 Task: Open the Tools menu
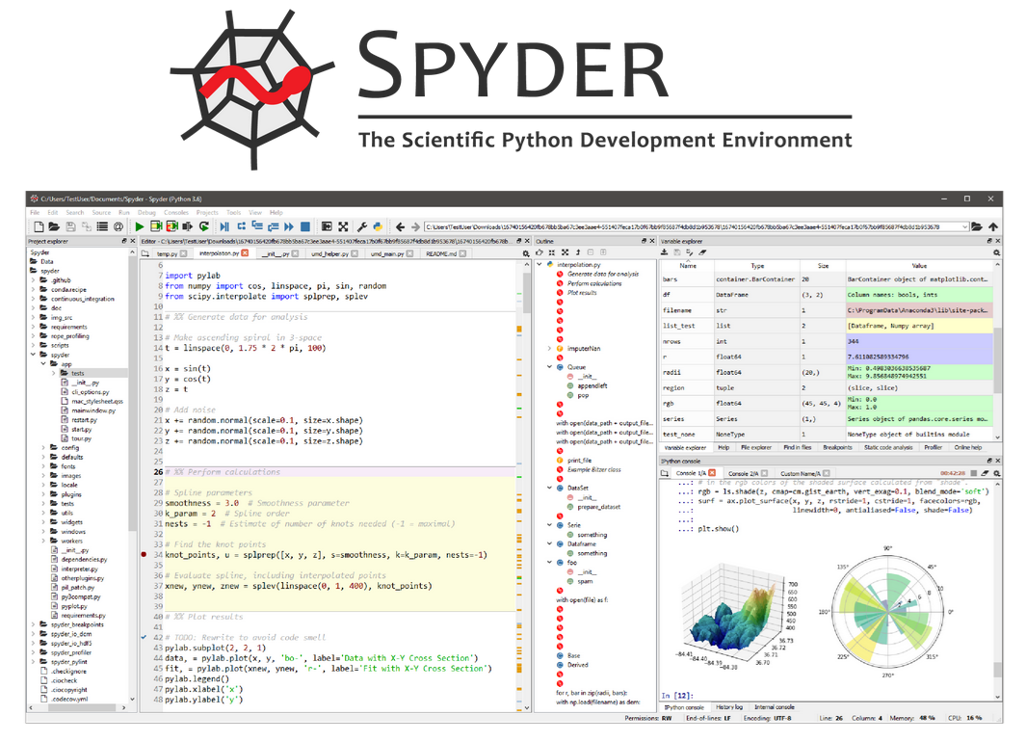(233, 212)
